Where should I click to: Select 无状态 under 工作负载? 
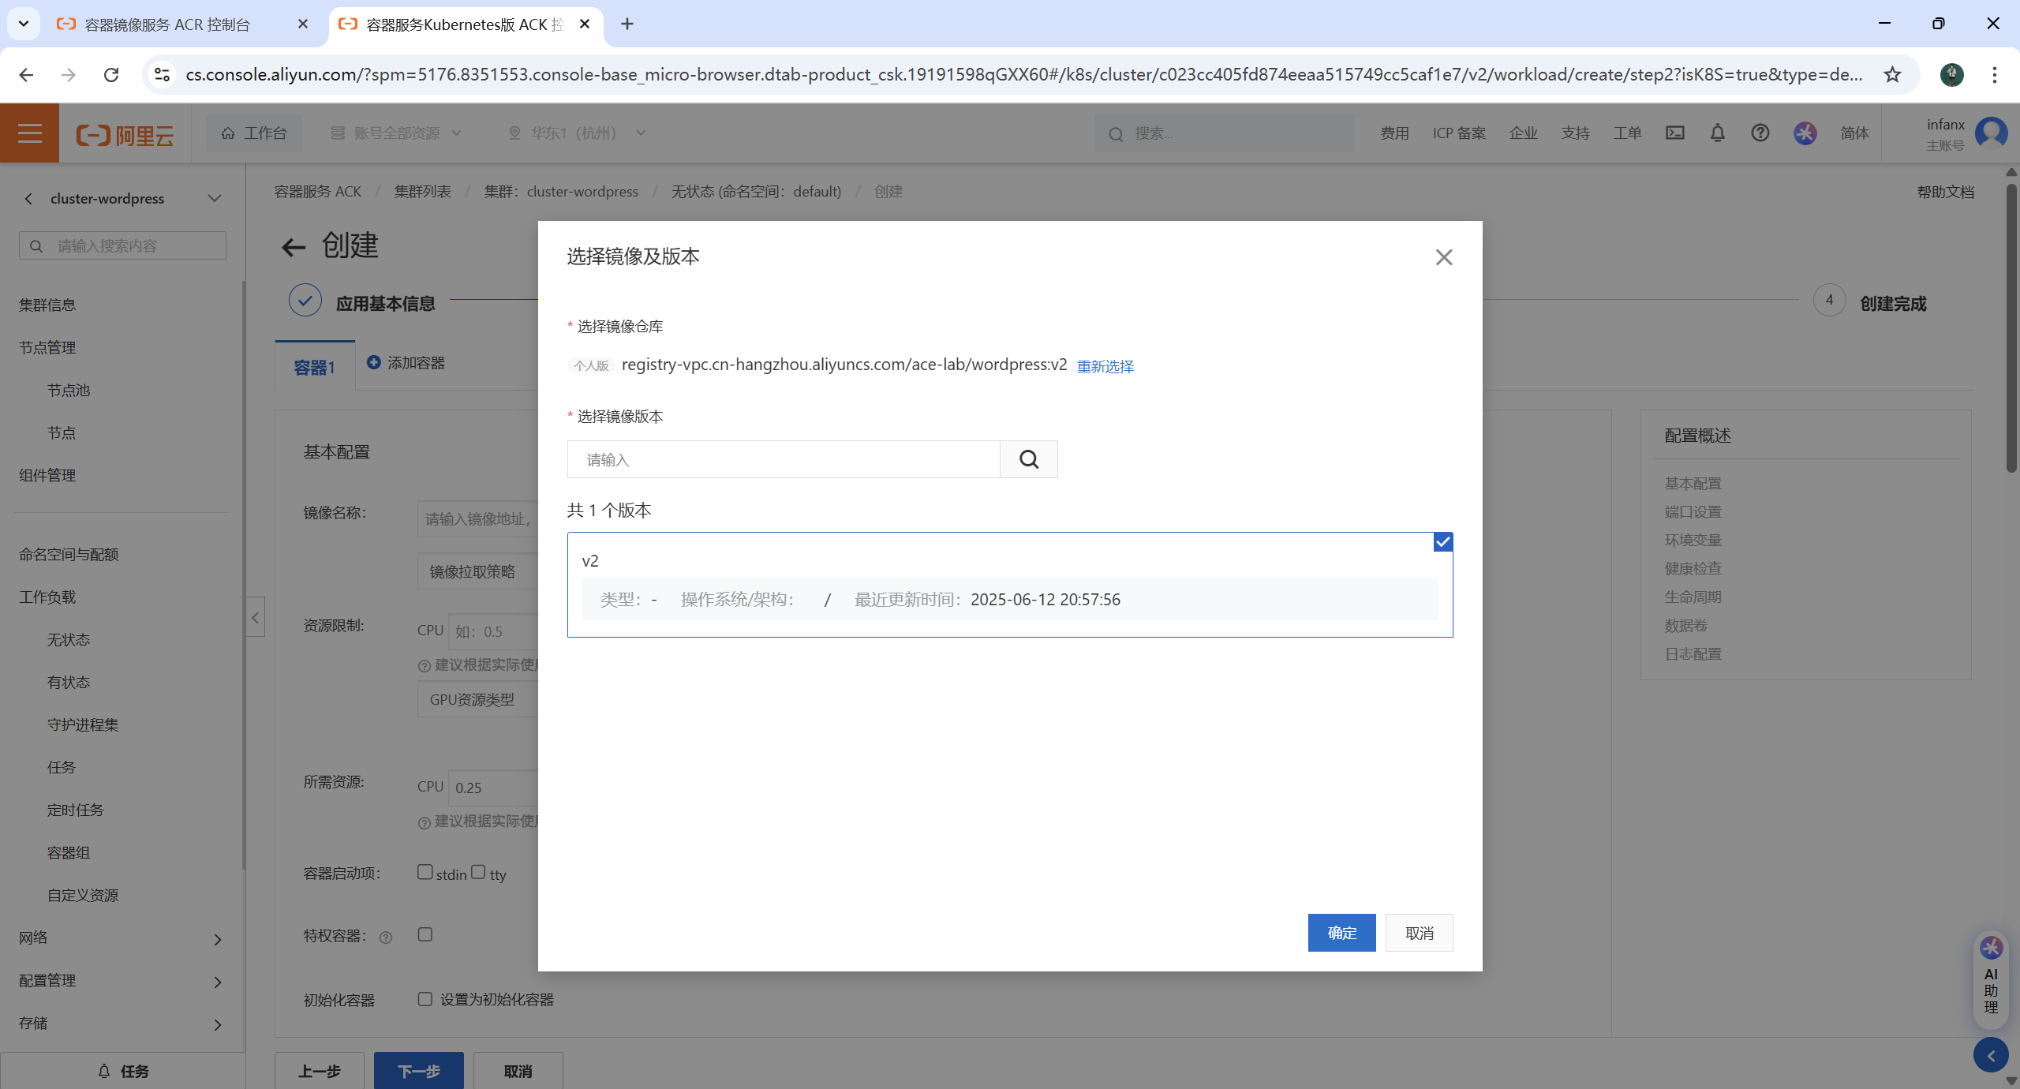[69, 639]
